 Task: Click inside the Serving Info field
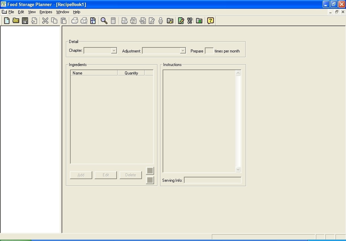(213, 180)
